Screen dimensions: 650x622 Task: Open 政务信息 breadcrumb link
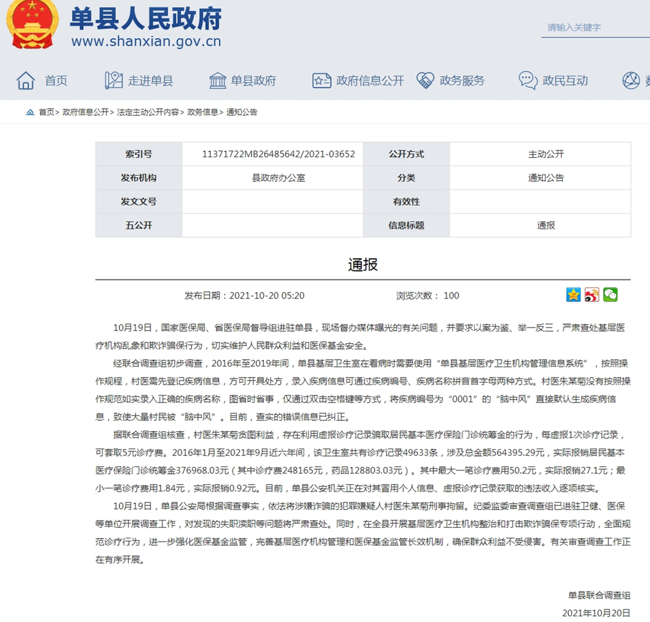(202, 112)
